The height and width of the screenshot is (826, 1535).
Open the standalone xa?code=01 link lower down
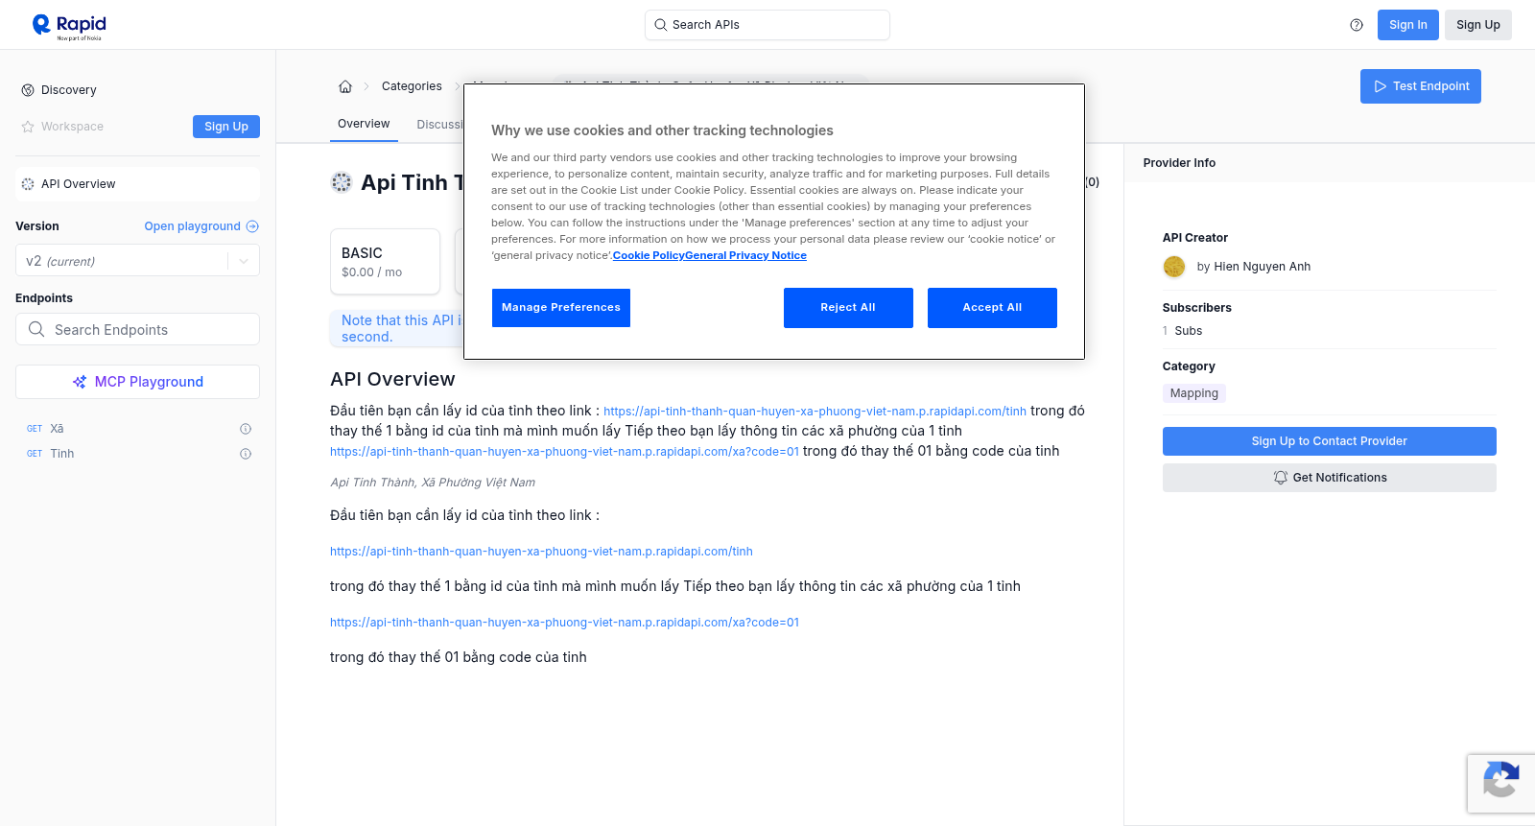(564, 623)
